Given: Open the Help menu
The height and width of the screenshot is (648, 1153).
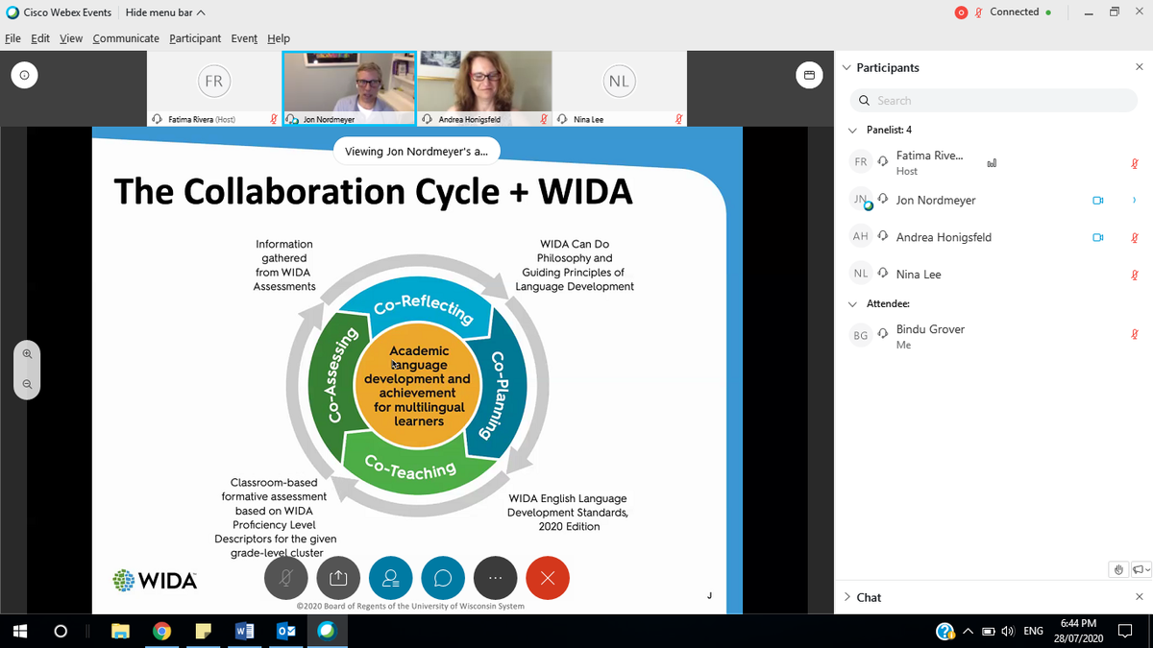Looking at the screenshot, I should [x=279, y=38].
